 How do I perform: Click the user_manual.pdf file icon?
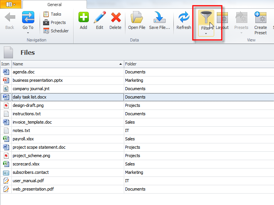(x=6, y=181)
